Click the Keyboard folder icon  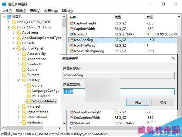click(x=24, y=122)
